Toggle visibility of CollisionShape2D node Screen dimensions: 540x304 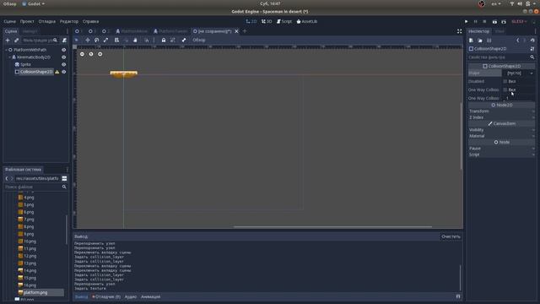click(64, 72)
